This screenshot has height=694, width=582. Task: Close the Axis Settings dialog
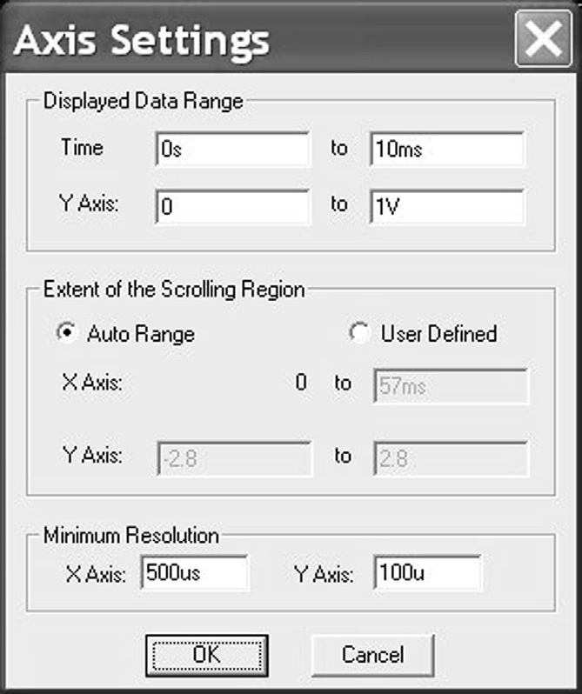pos(544,39)
